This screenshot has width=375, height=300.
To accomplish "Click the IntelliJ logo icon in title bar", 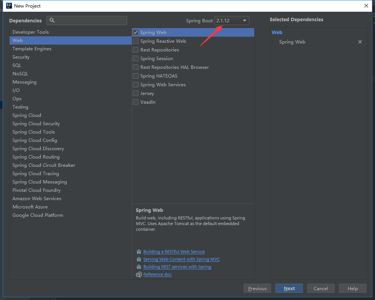I will pos(9,6).
